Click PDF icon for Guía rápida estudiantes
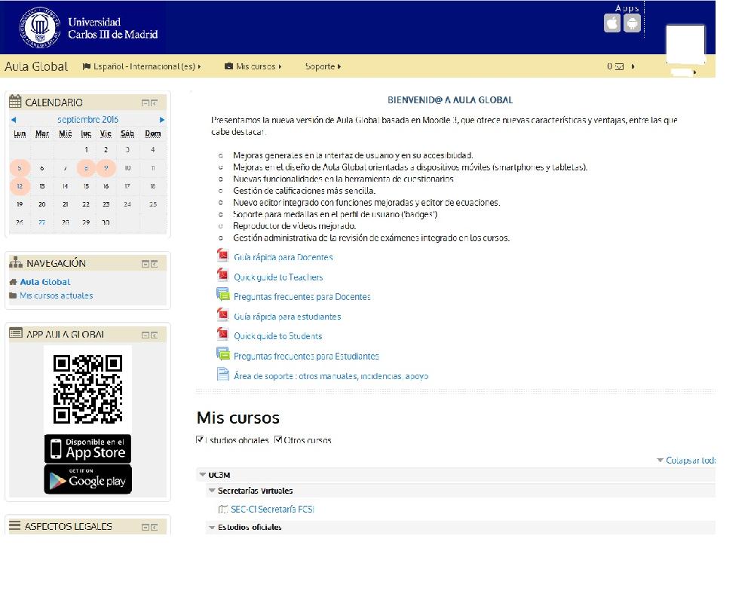Viewport: 754px width, 603px height. pyautogui.click(x=222, y=314)
